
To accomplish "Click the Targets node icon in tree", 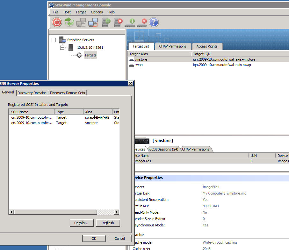I will click(x=79, y=55).
